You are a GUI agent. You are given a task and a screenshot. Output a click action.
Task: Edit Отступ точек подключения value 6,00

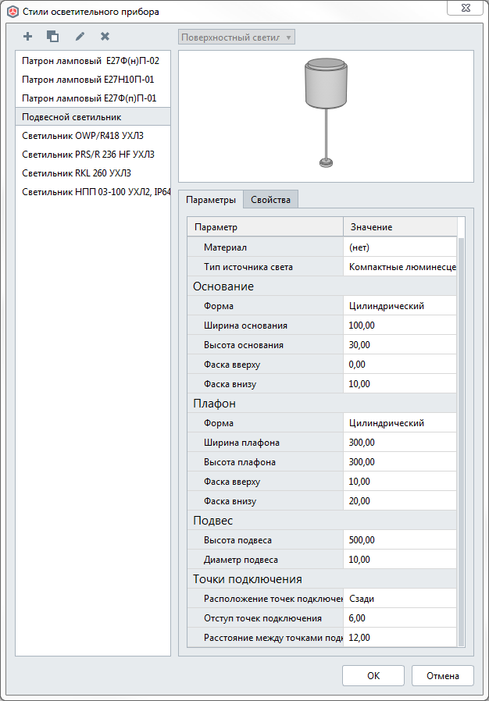point(400,618)
